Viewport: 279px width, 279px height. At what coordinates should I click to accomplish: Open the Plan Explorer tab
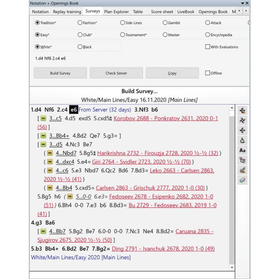click(116, 12)
